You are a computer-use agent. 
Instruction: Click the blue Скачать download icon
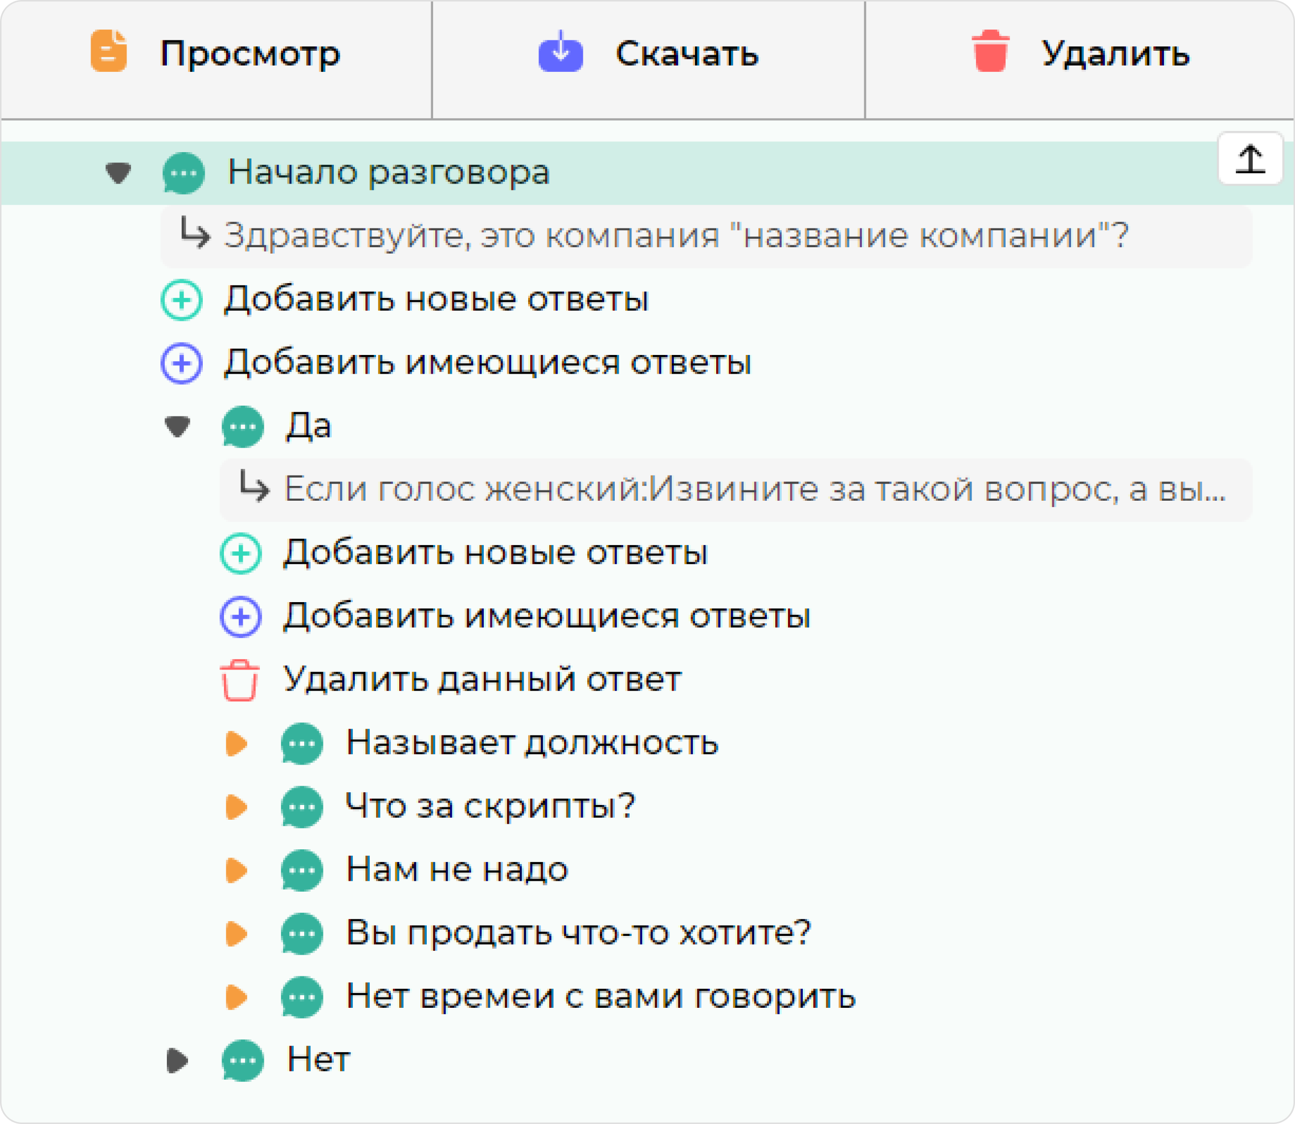click(x=561, y=53)
